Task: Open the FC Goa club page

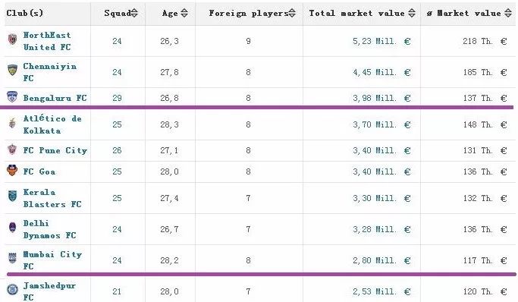Action: [39, 171]
